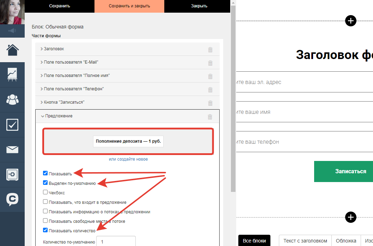
Task: Click the green Записаться button
Action: tap(343, 171)
